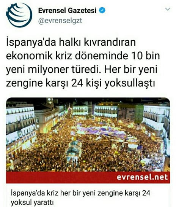Screen dimensions: 176x207
Task: Open the Evrensel Gazetesi display name
Action: [67, 10]
